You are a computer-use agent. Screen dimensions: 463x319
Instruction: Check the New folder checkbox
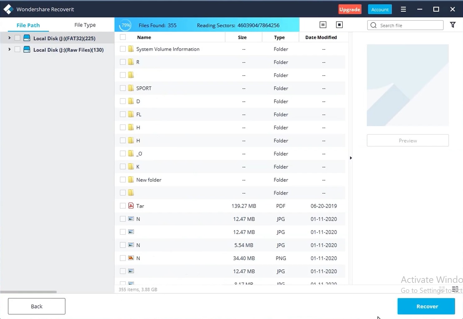(x=123, y=180)
